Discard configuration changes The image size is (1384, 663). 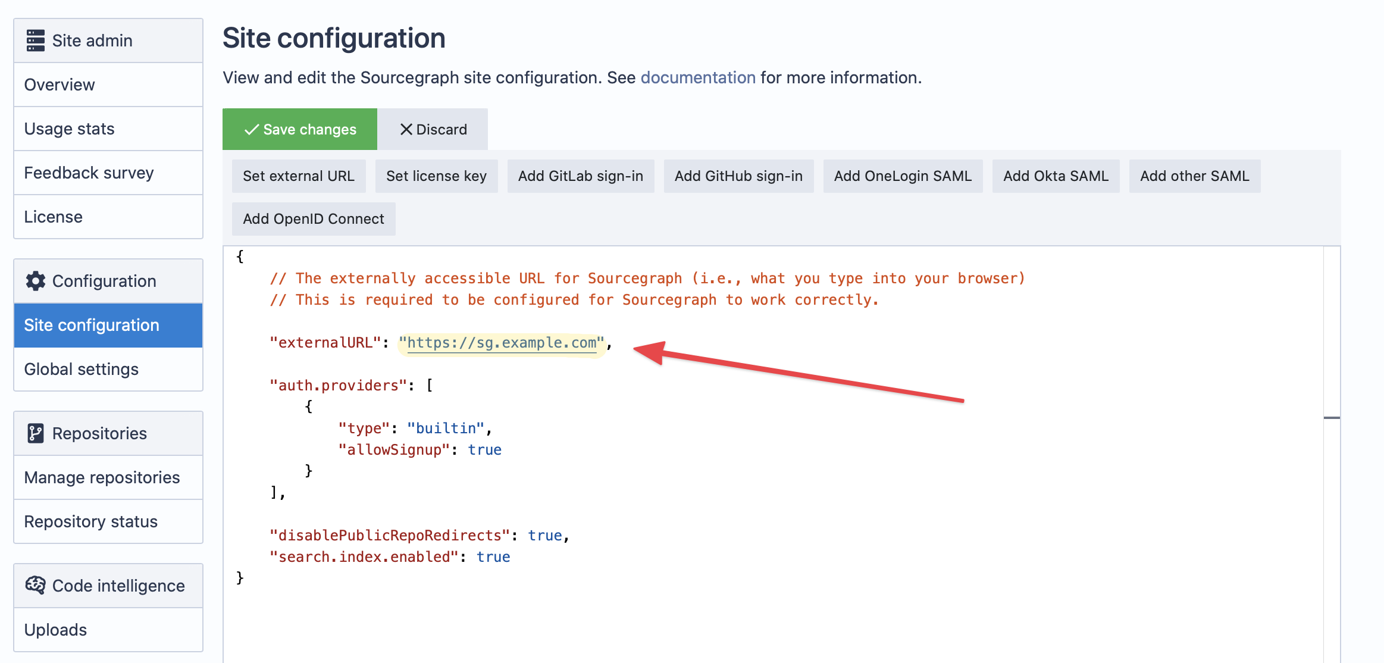tap(433, 129)
